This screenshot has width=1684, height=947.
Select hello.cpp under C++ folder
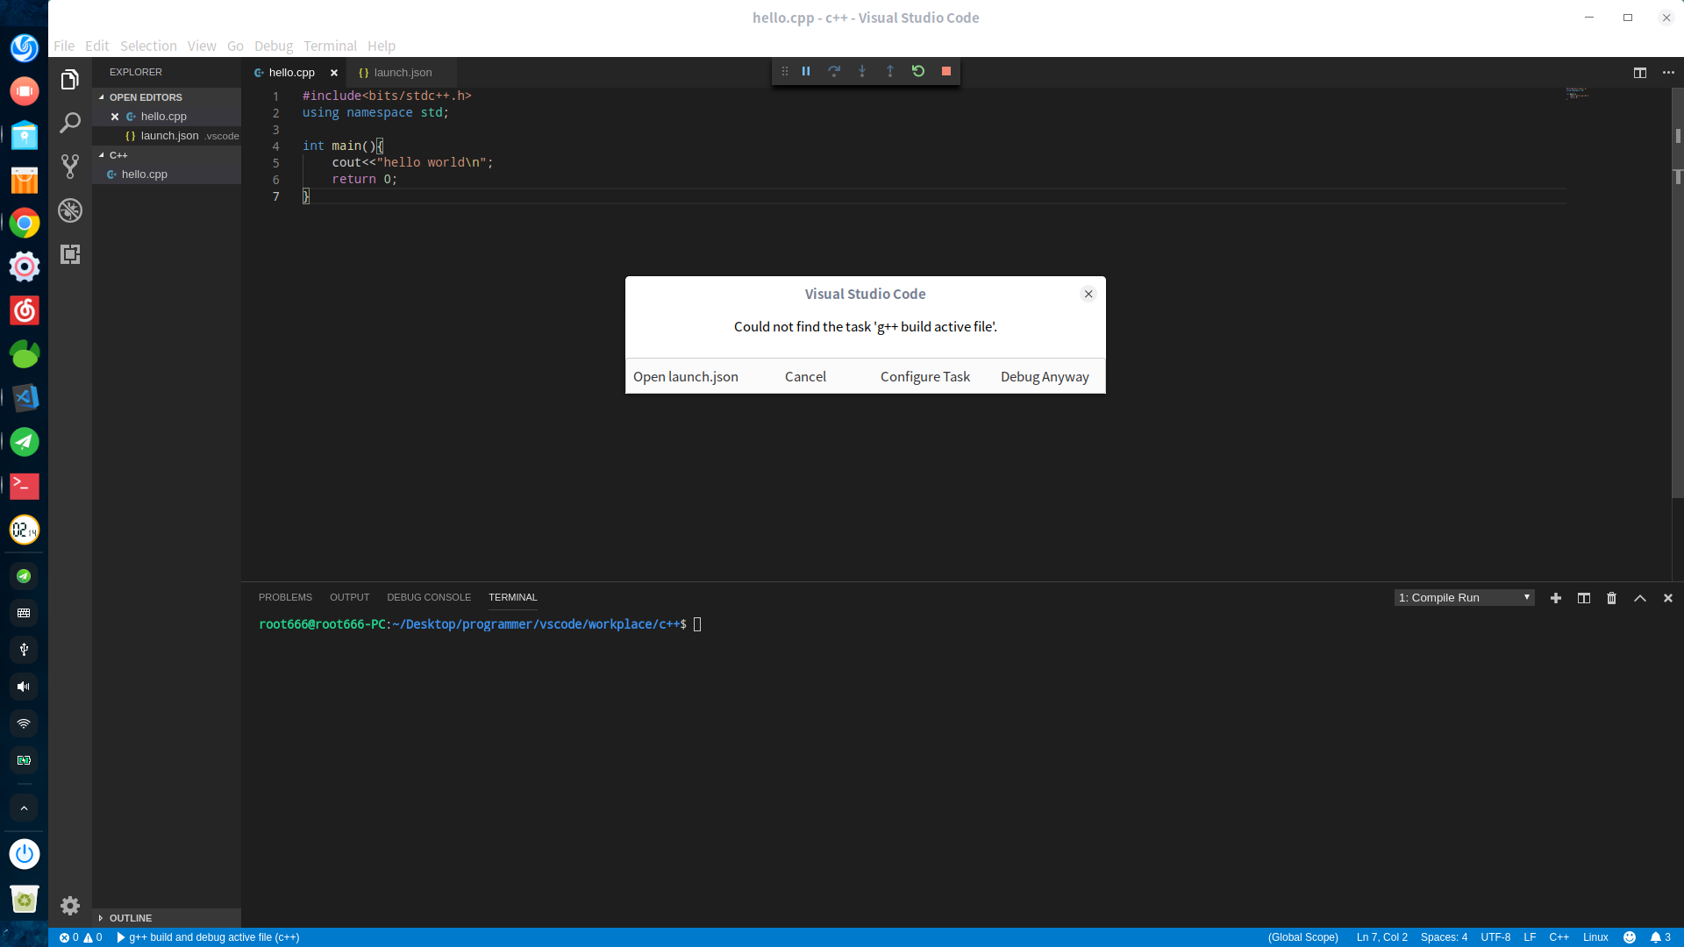[167, 174]
